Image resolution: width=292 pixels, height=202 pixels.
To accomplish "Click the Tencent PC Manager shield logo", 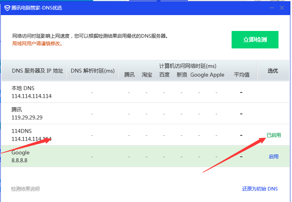I will pyautogui.click(x=7, y=8).
